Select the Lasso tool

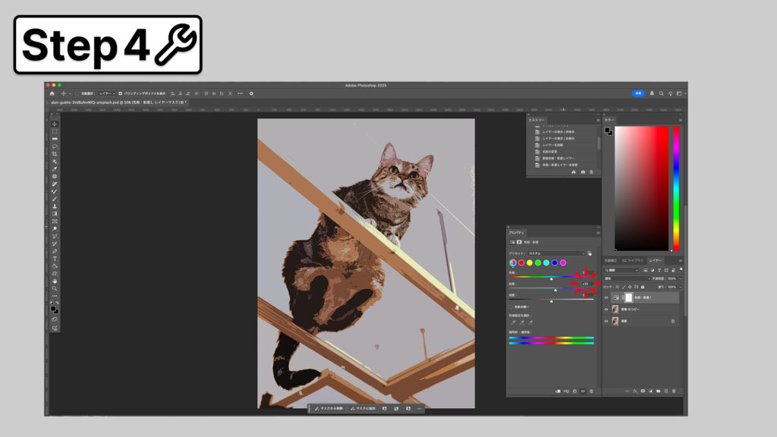(55, 146)
